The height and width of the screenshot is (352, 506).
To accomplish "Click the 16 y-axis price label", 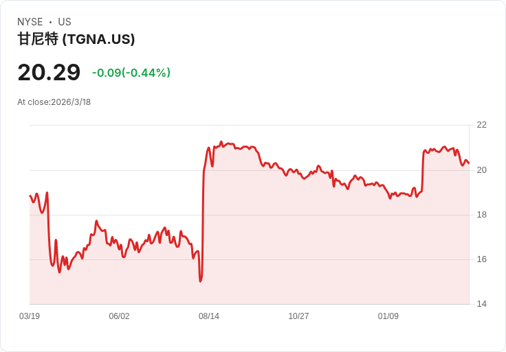I will 481,259.
